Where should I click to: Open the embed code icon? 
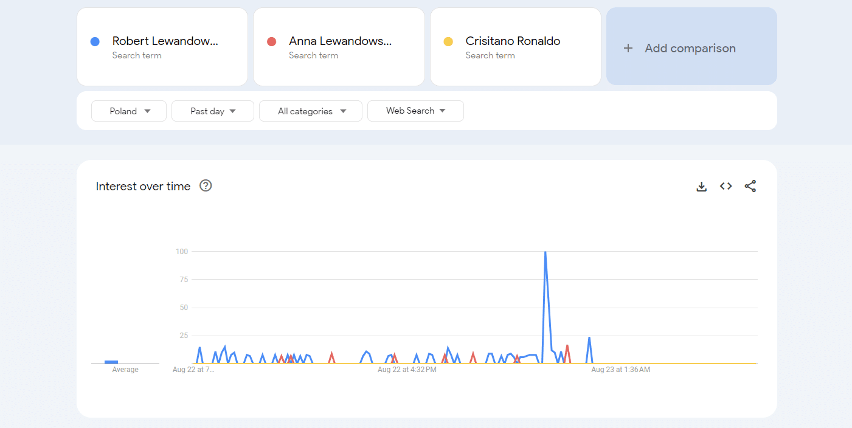point(726,186)
